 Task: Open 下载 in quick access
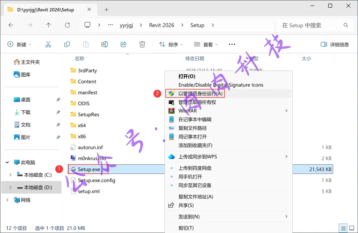click(22, 112)
